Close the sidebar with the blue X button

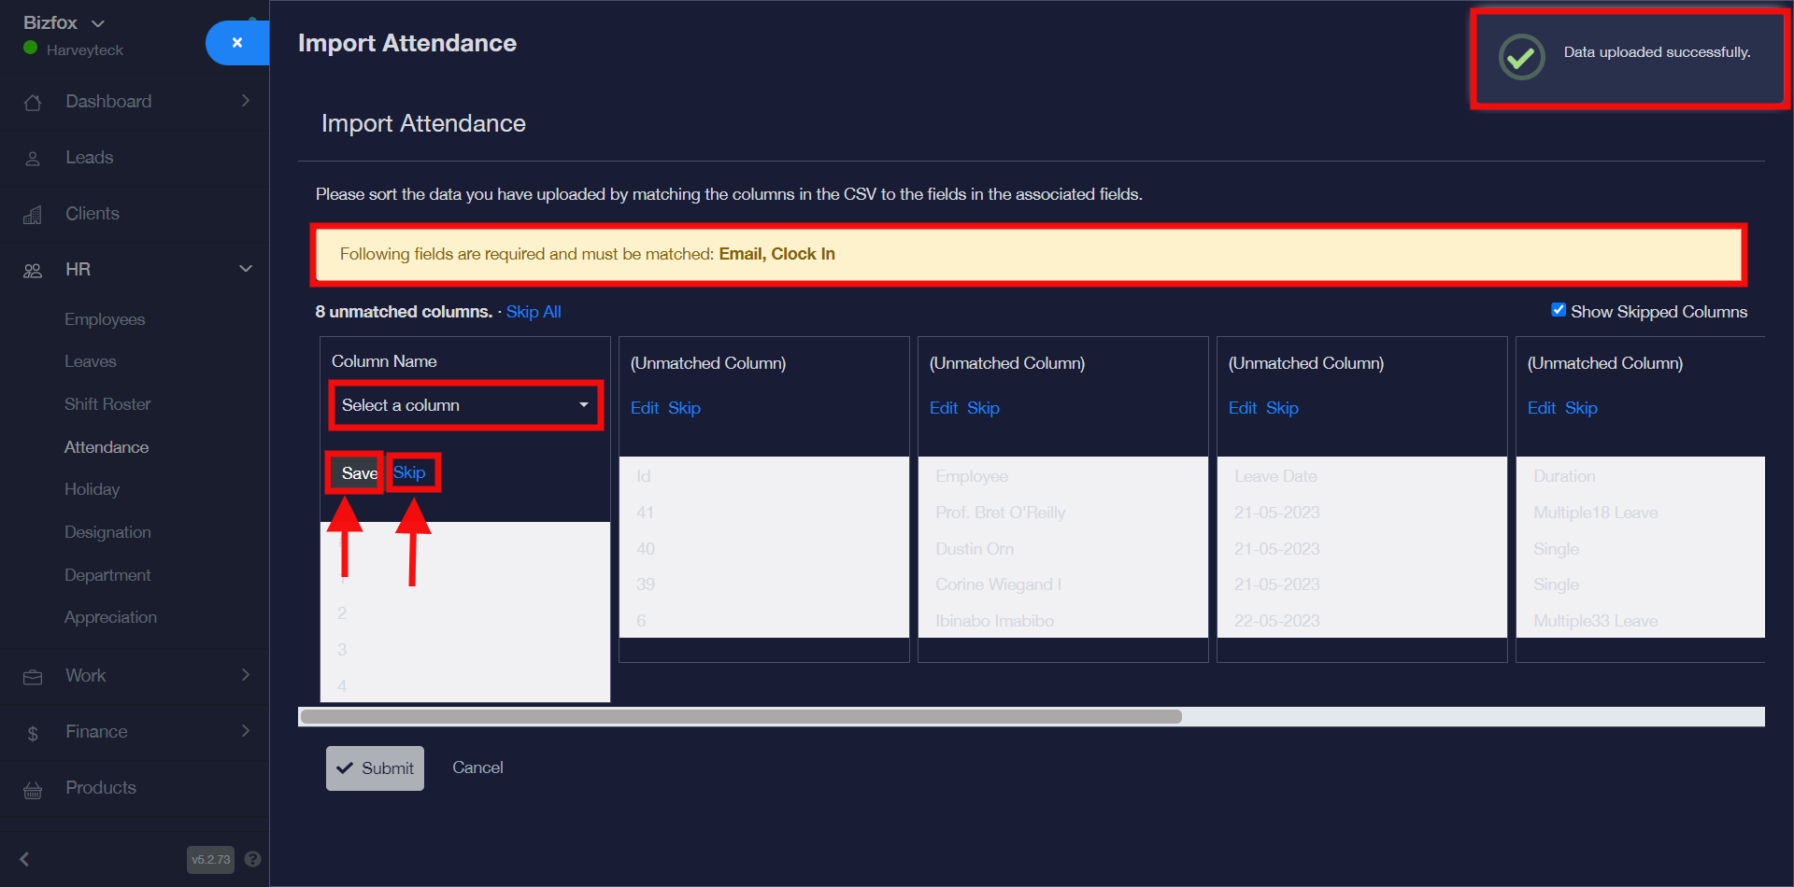point(237,43)
